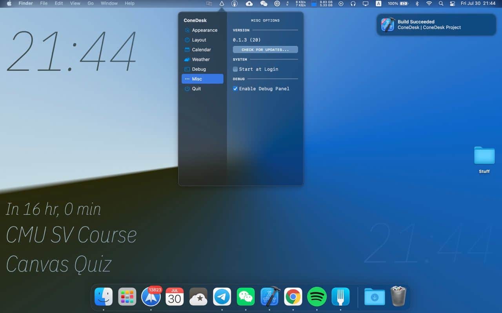
Task: Click the Wi-Fi menu bar icon
Action: [429, 4]
